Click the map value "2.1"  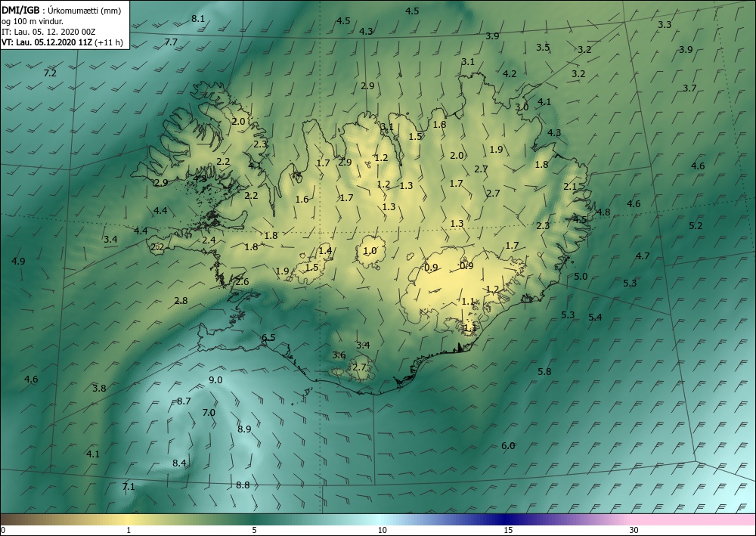coord(570,187)
